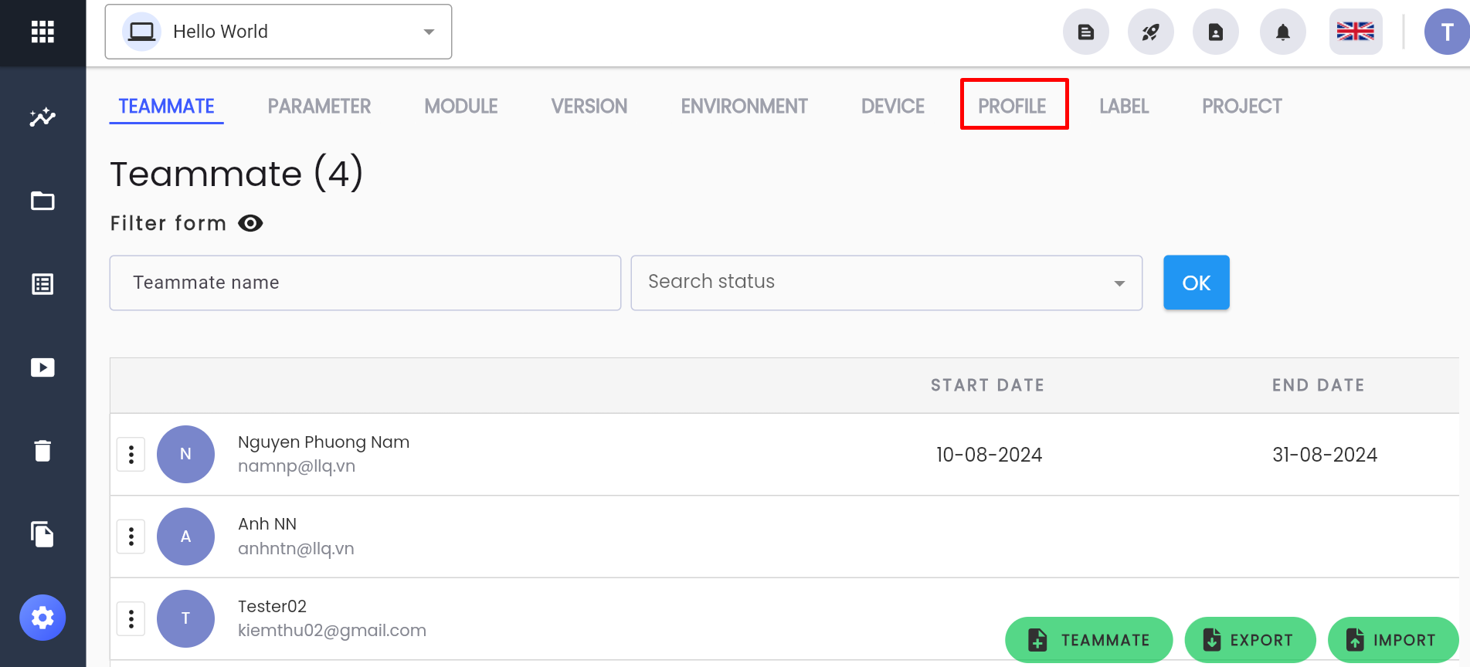The image size is (1470, 667).
Task: Open options menu for Anh NN
Action: click(x=131, y=536)
